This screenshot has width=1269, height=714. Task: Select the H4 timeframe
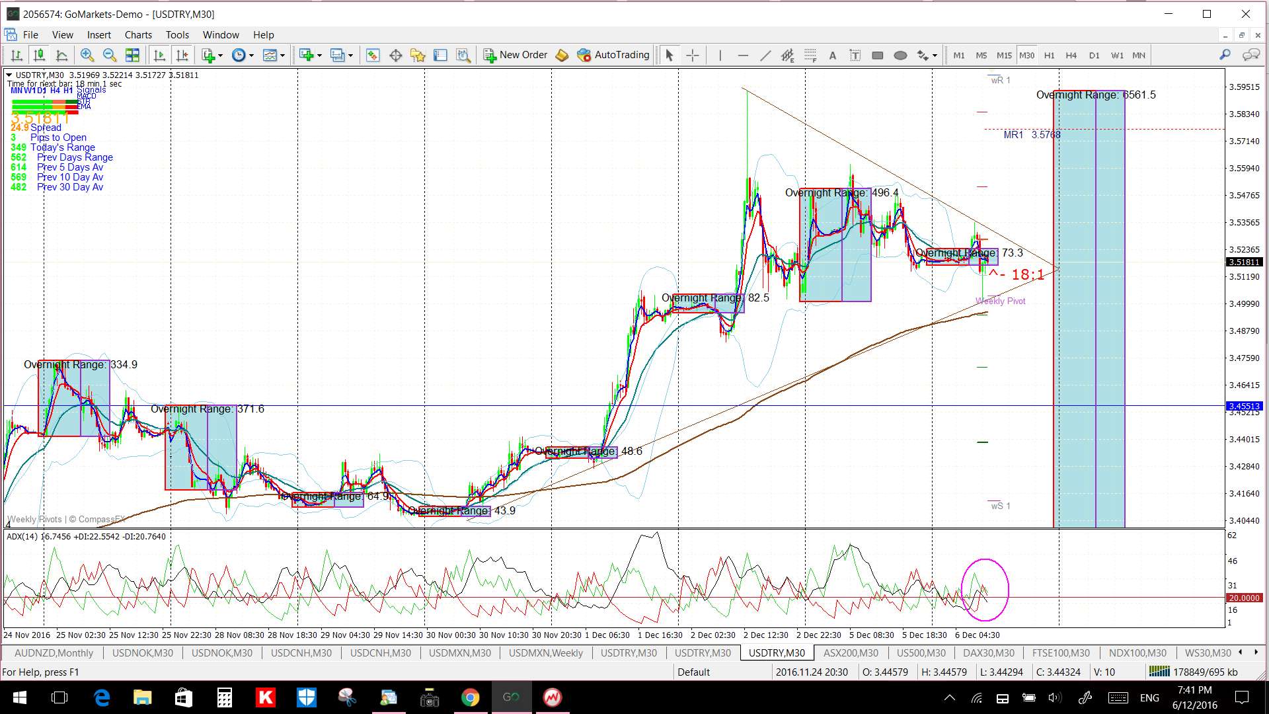1071,56
